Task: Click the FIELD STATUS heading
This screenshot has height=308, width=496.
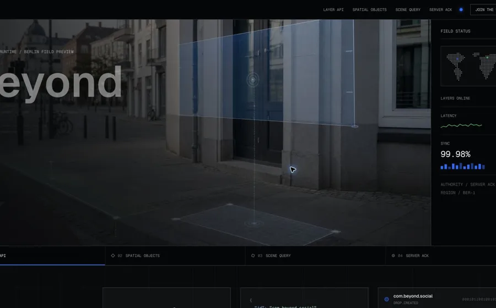Action: pos(455,31)
